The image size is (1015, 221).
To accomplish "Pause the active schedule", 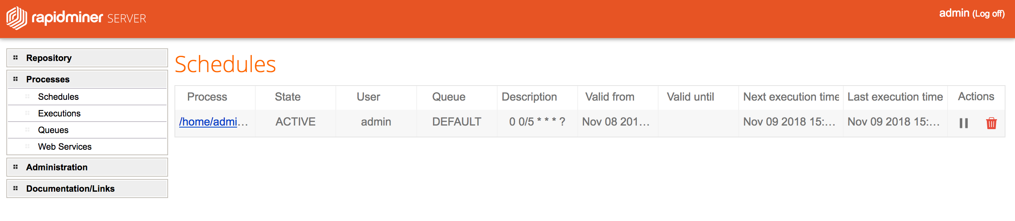I will point(963,123).
